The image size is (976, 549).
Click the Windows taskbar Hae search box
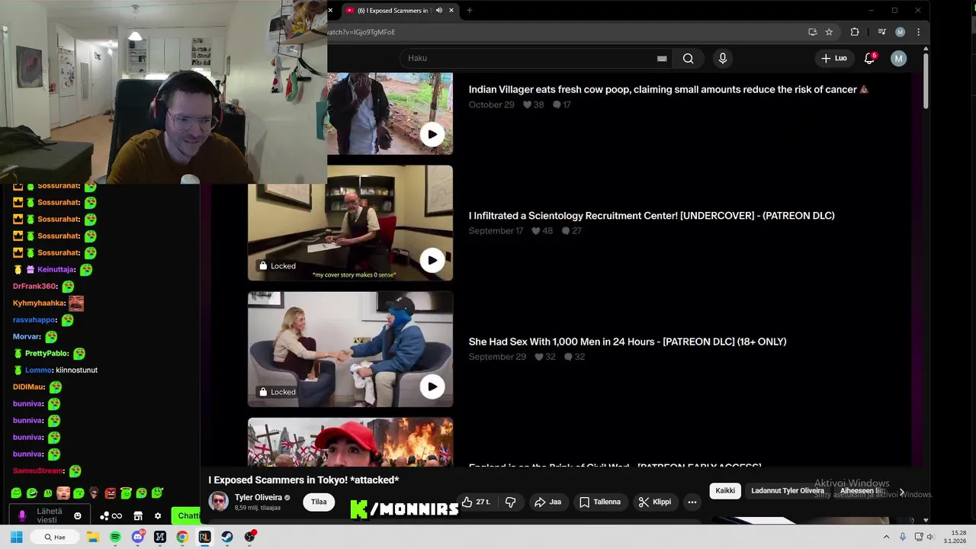[x=56, y=537]
